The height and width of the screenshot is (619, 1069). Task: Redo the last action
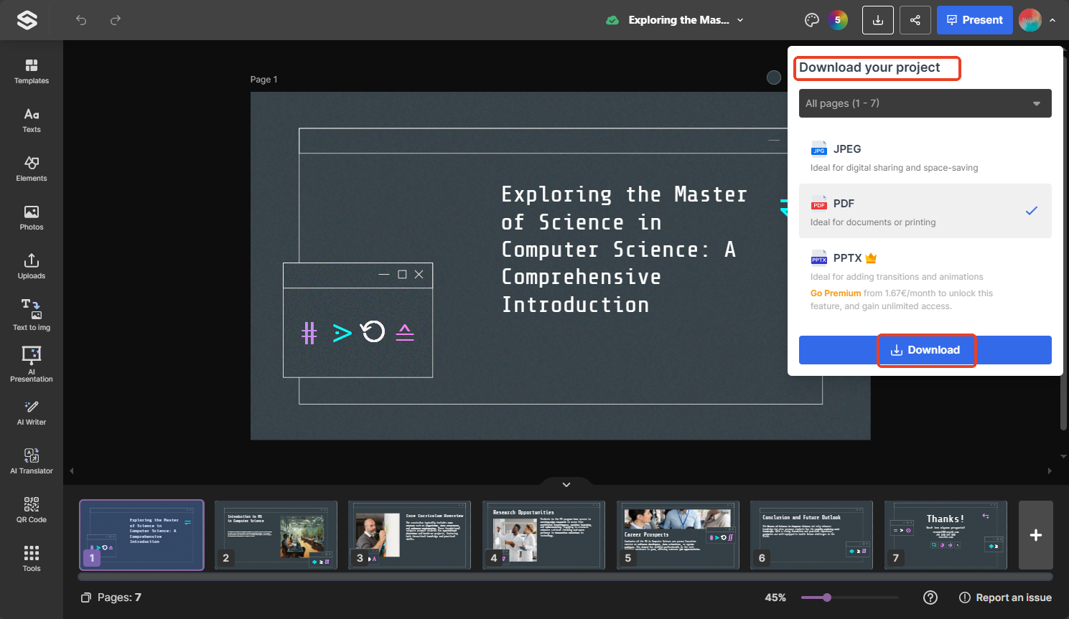pyautogui.click(x=116, y=20)
